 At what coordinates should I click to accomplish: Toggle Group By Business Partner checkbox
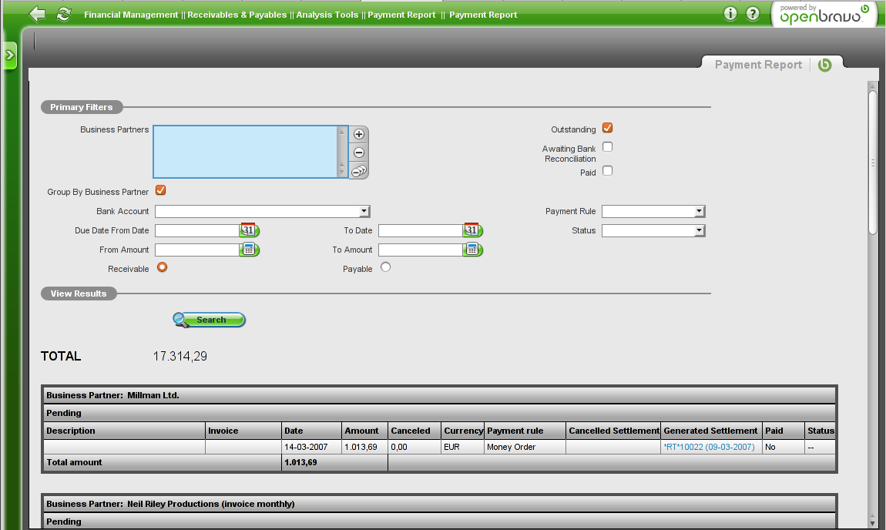160,191
